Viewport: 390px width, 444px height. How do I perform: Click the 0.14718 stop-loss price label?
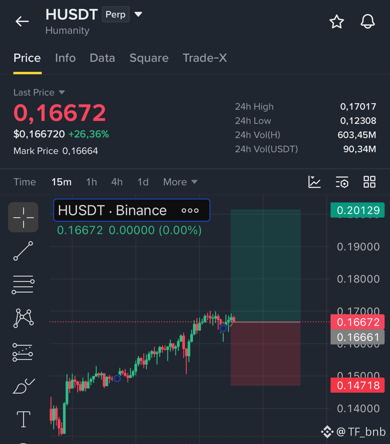(357, 385)
